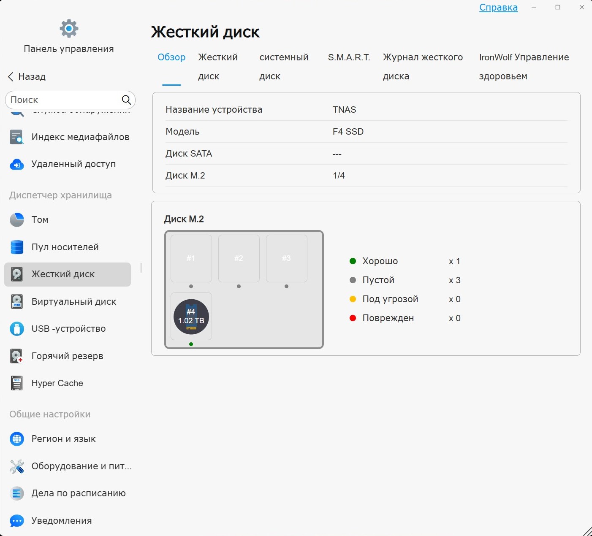Image resolution: width=592 pixels, height=536 pixels.
Task: Select Жесткий диск in sidebar
Action: [x=68, y=274]
